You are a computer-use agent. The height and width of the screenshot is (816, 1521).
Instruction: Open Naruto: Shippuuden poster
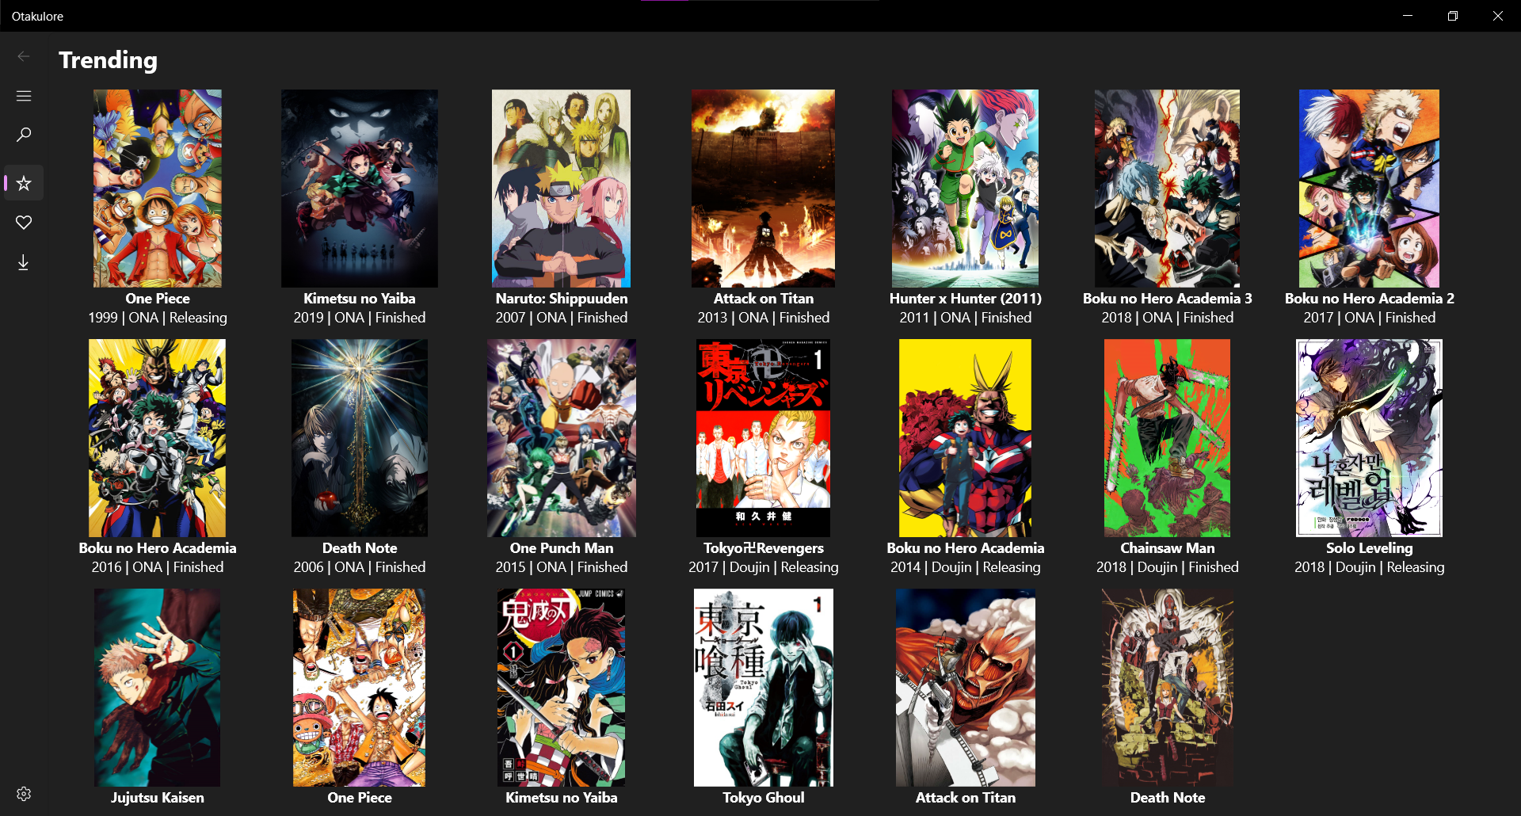(562, 189)
